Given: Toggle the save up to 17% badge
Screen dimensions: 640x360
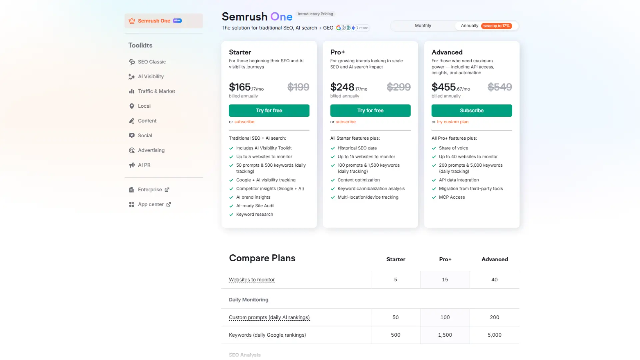Looking at the screenshot, I should pos(497,26).
